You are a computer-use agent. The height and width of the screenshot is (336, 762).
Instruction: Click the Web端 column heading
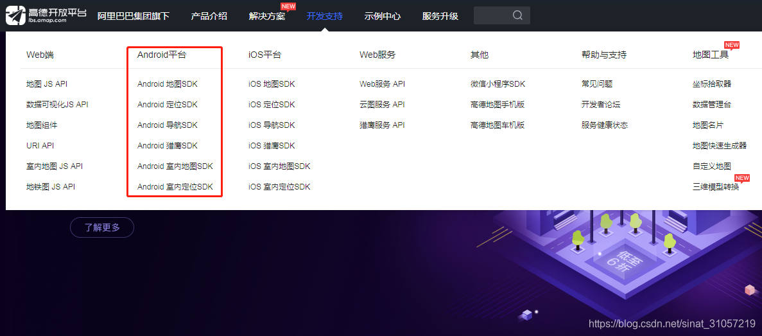[40, 55]
